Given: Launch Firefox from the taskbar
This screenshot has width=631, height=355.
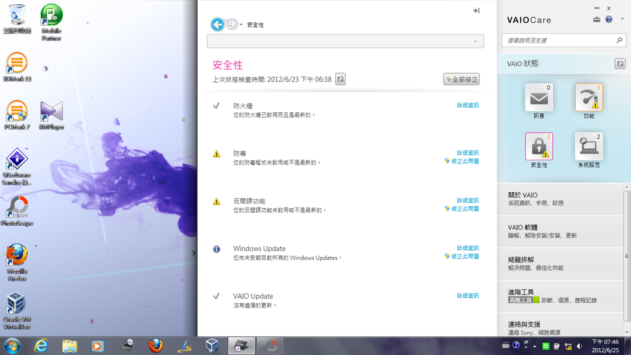Looking at the screenshot, I should pos(156,346).
